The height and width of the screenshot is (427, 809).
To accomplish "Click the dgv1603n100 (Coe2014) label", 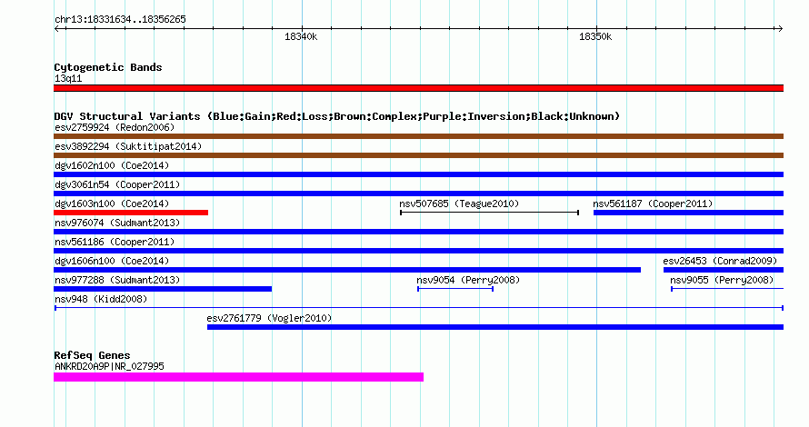I will pyautogui.click(x=112, y=204).
